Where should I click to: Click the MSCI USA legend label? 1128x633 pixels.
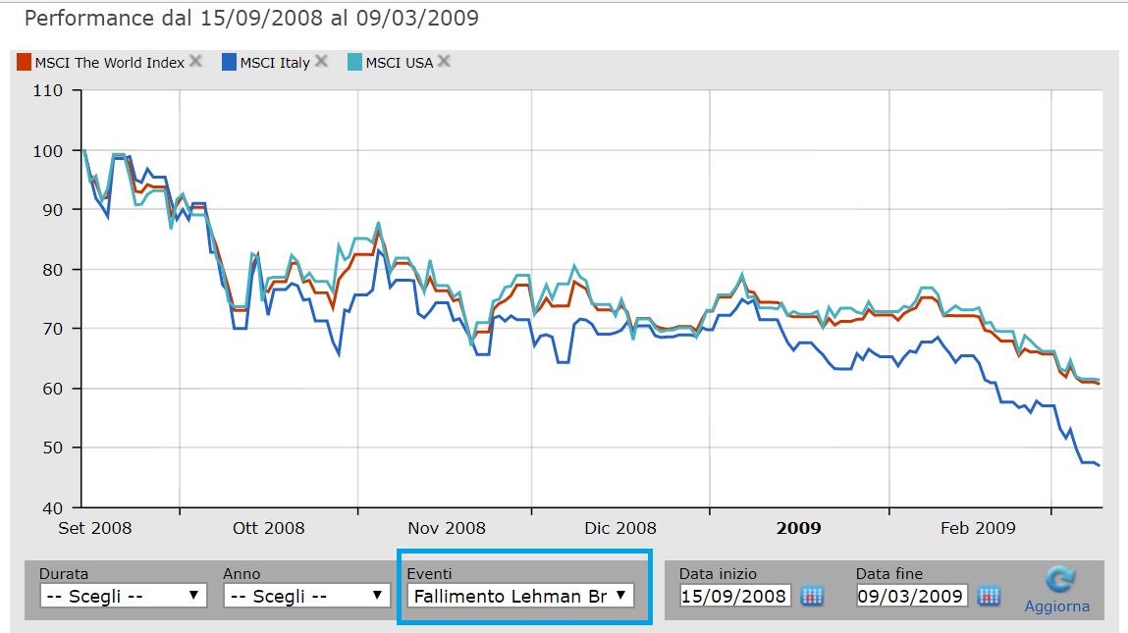(x=400, y=63)
